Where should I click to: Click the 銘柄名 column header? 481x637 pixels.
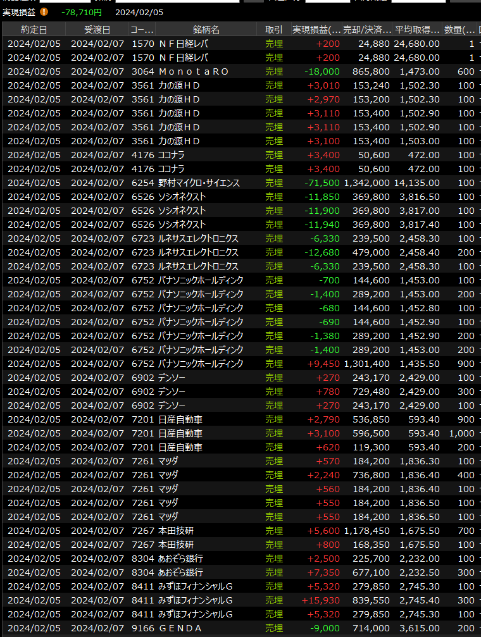coord(206,30)
